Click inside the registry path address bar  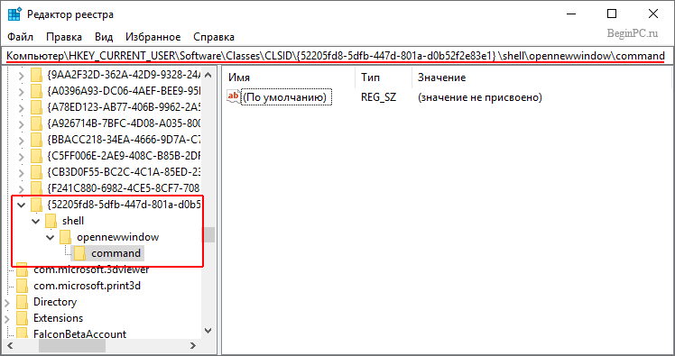pos(336,56)
